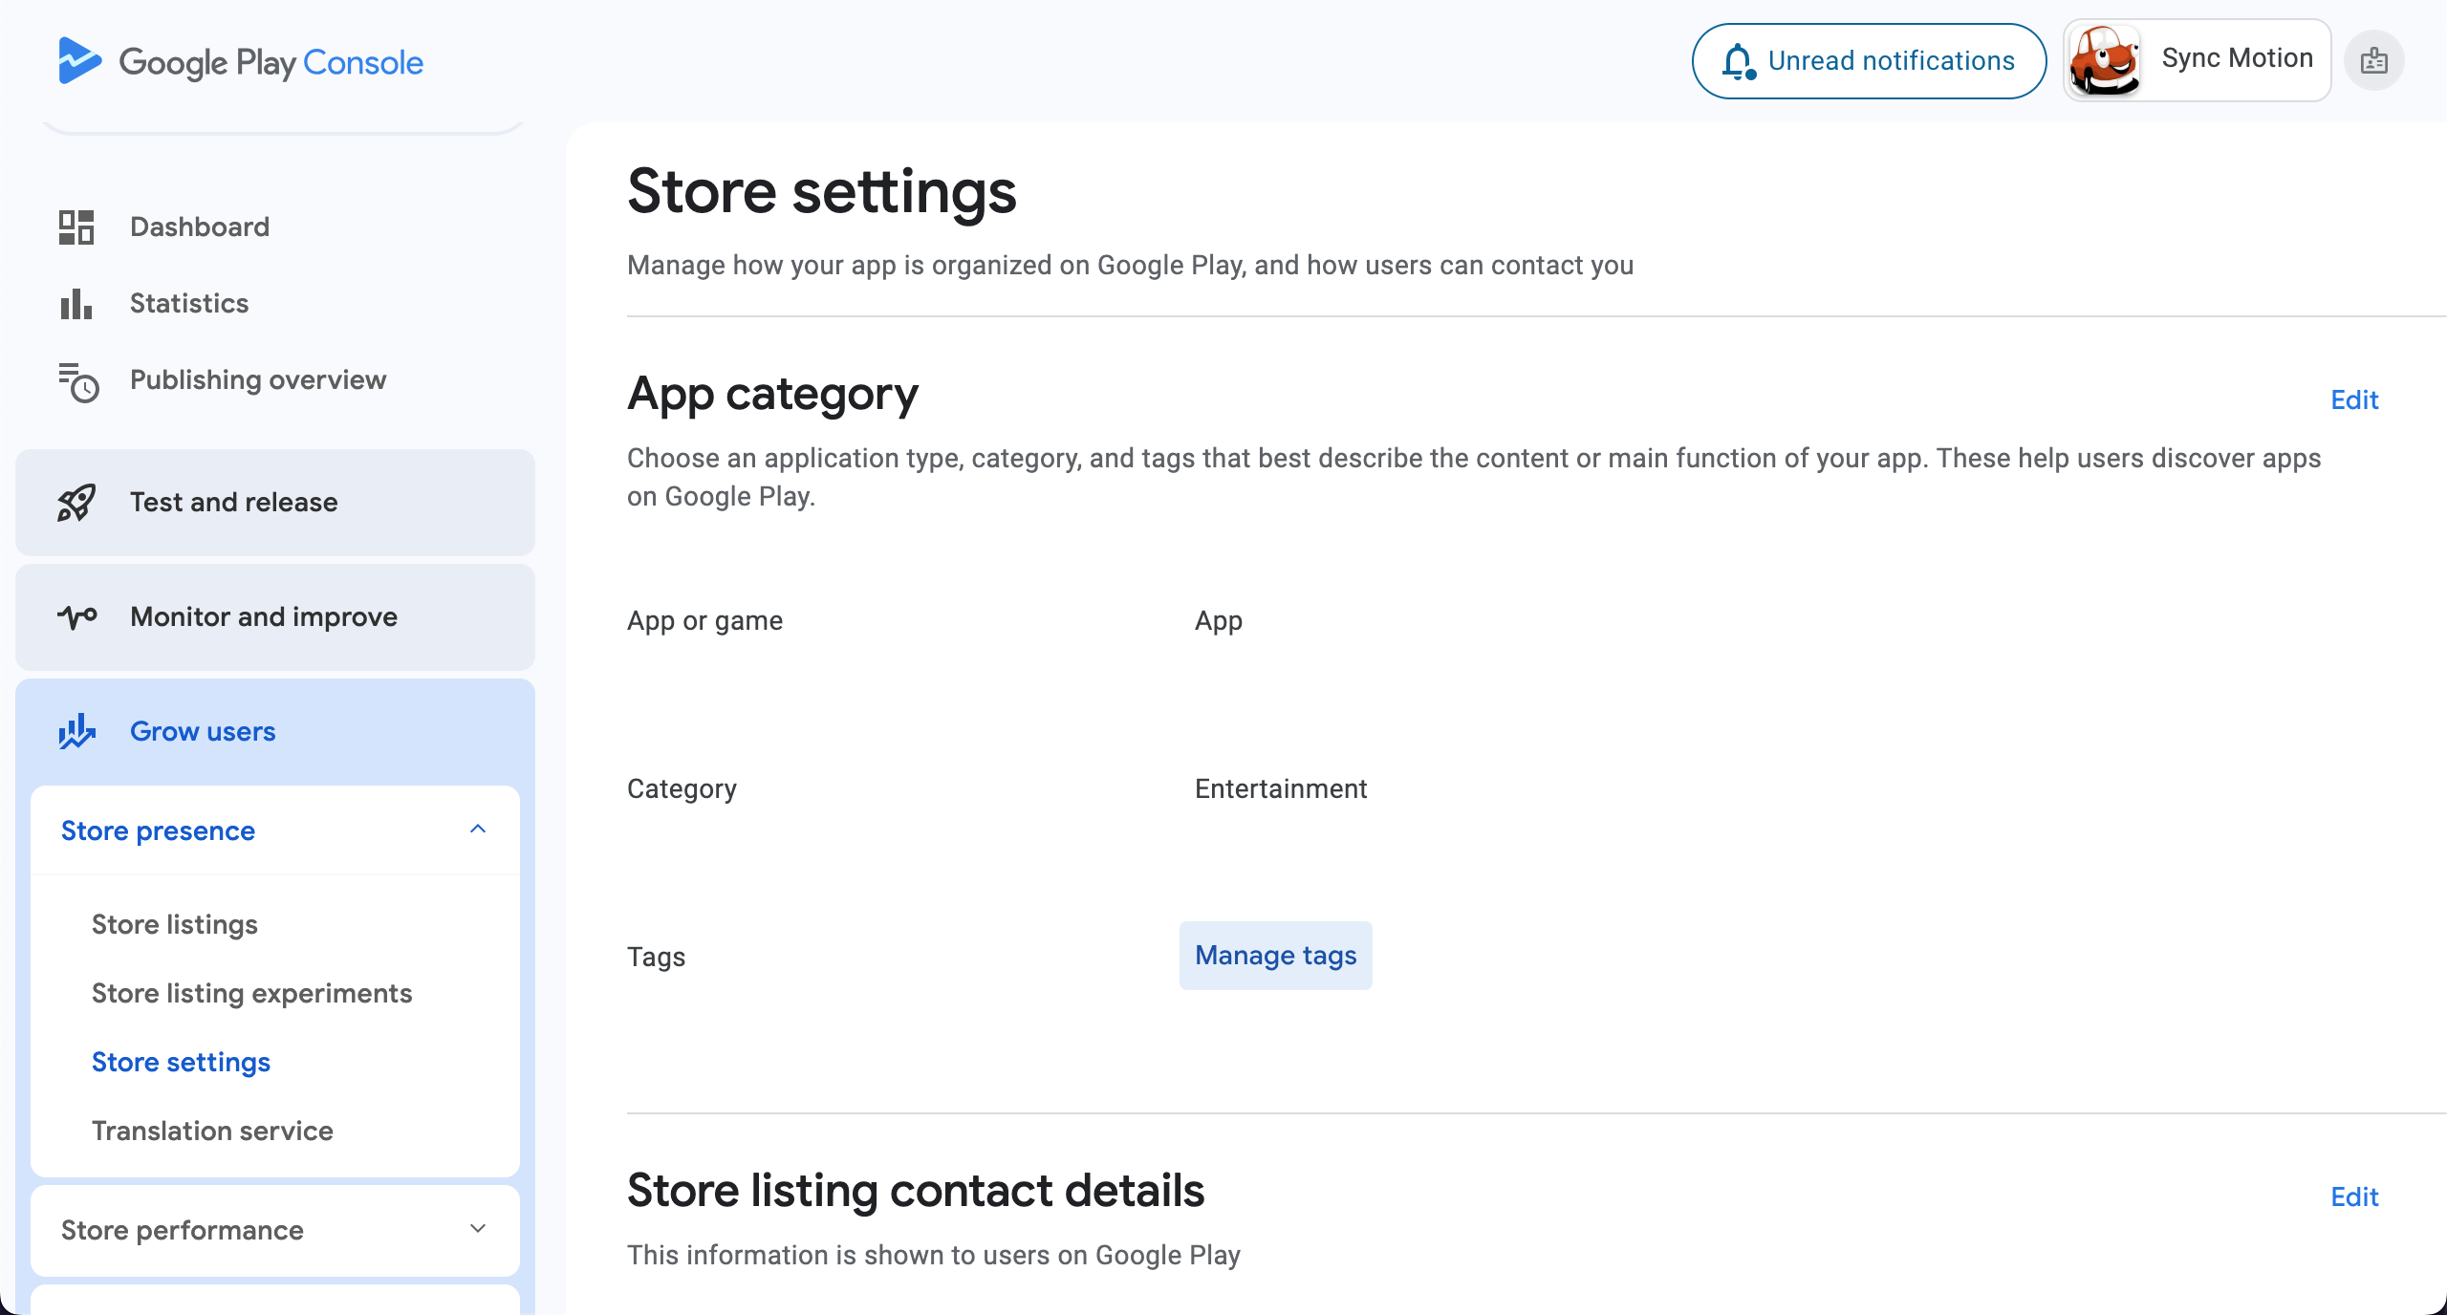Click the notification bell icon

point(1739,61)
